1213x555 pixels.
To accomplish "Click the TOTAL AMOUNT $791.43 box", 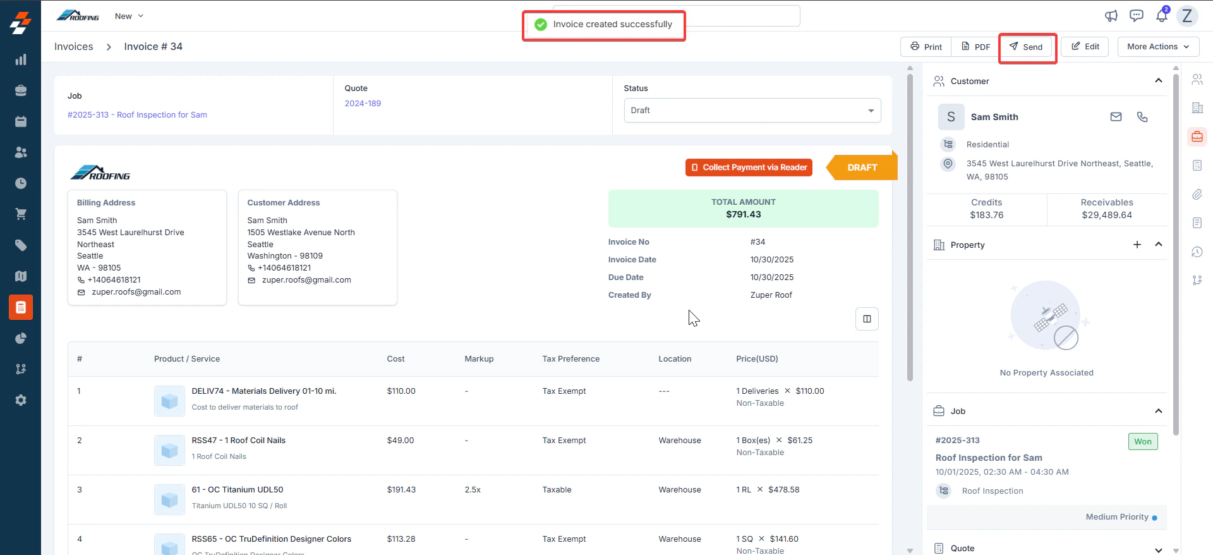I will pyautogui.click(x=743, y=209).
